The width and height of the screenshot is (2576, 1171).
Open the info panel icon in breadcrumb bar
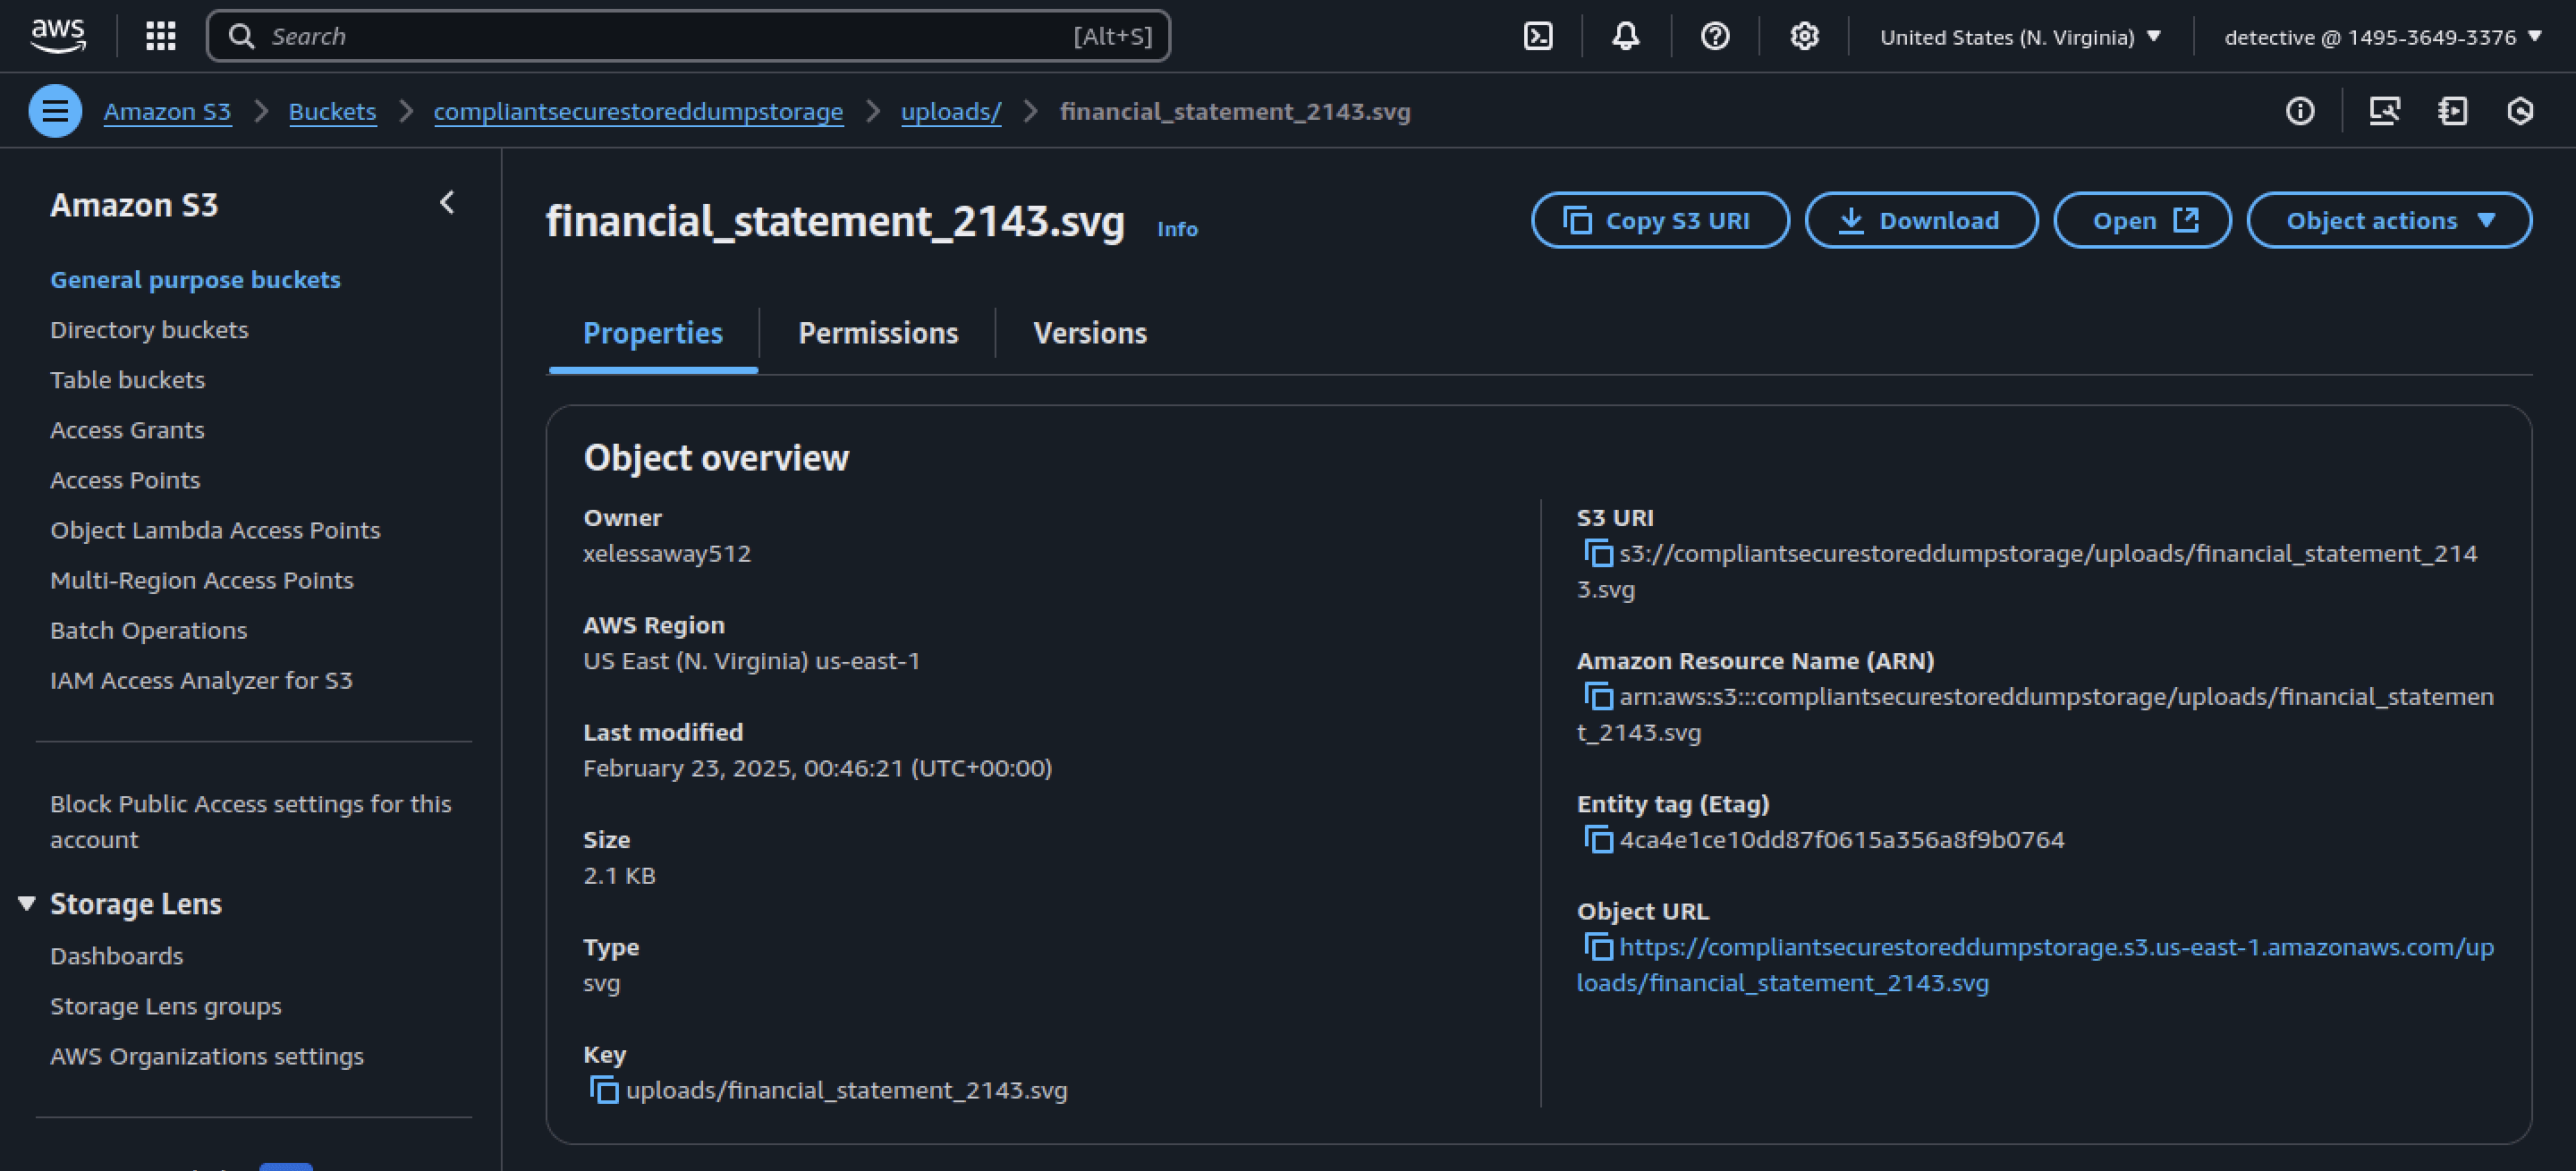click(x=2300, y=111)
